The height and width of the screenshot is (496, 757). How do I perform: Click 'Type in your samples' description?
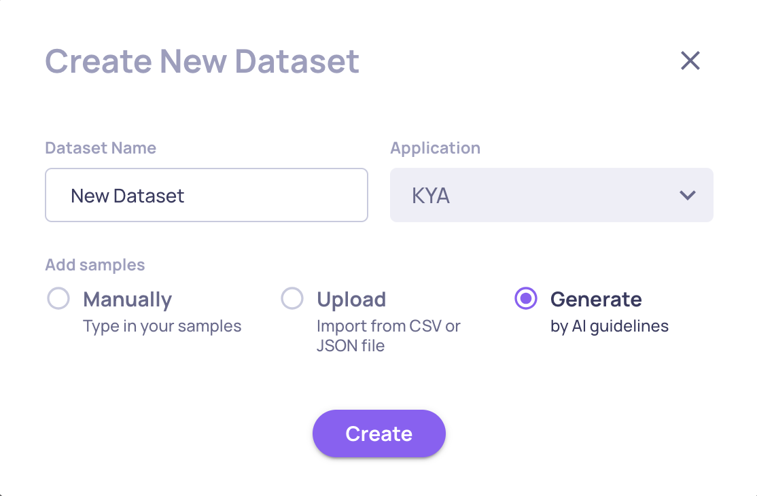point(162,326)
